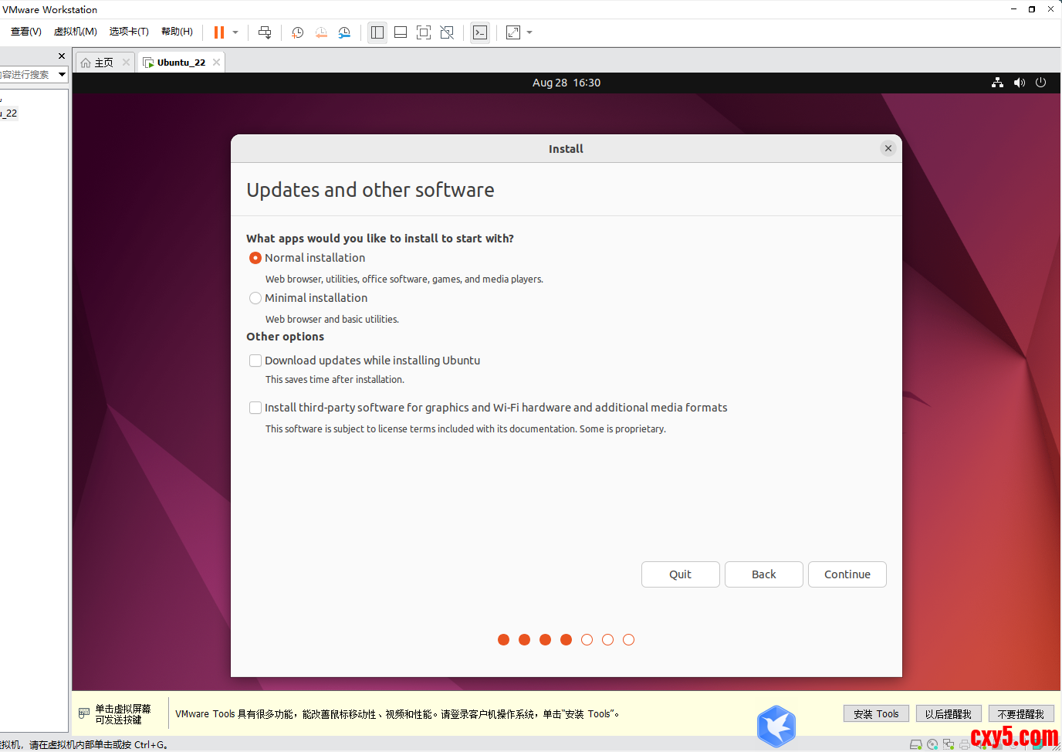Open the 虚拟机(M) menu
Image resolution: width=1062 pixels, height=752 pixels.
pyautogui.click(x=76, y=32)
